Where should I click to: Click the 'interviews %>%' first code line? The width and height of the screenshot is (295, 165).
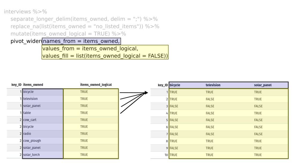click(25, 12)
